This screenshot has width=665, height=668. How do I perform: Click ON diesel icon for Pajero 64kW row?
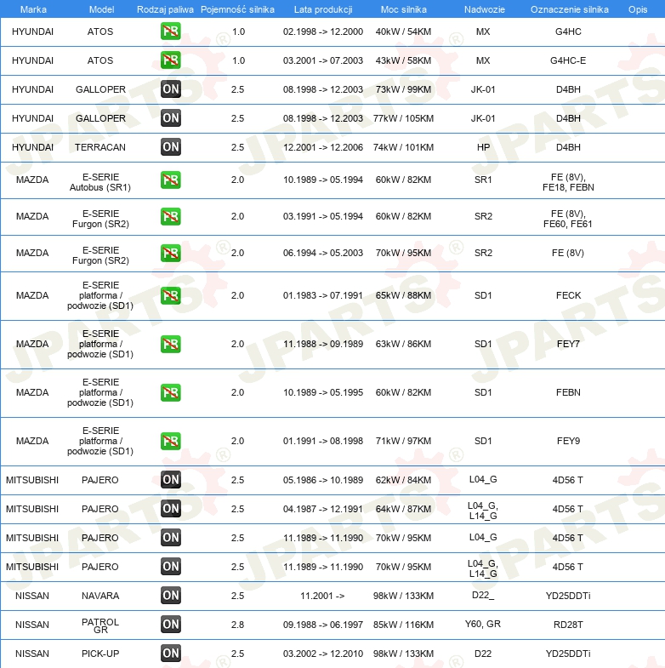[171, 509]
